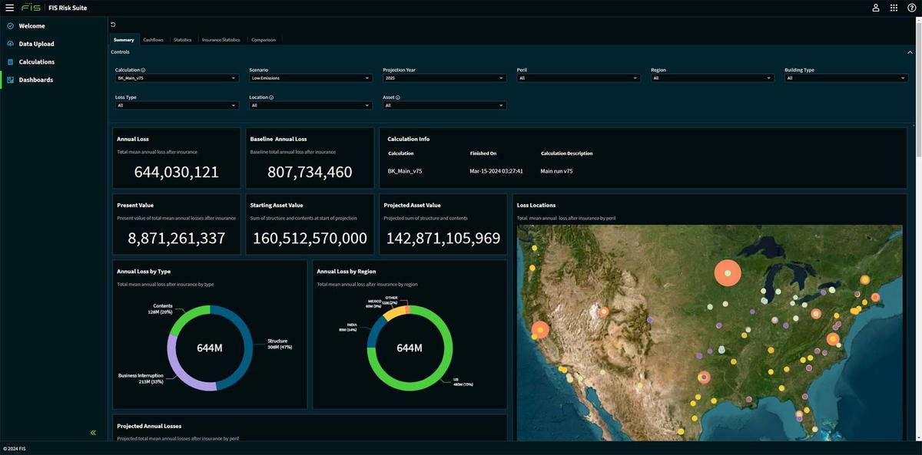Go to Data Upload in sidebar
Screen dimensions: 922x455
tap(36, 44)
